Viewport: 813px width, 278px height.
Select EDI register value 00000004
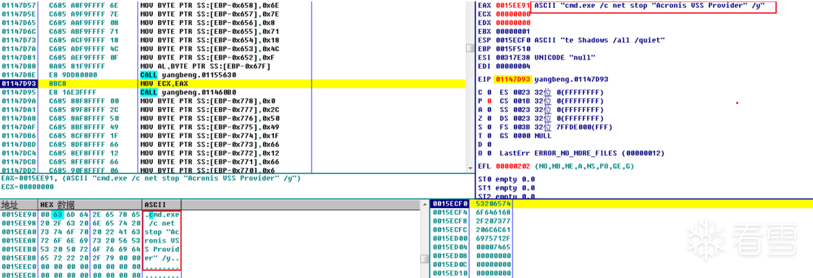[x=512, y=67]
